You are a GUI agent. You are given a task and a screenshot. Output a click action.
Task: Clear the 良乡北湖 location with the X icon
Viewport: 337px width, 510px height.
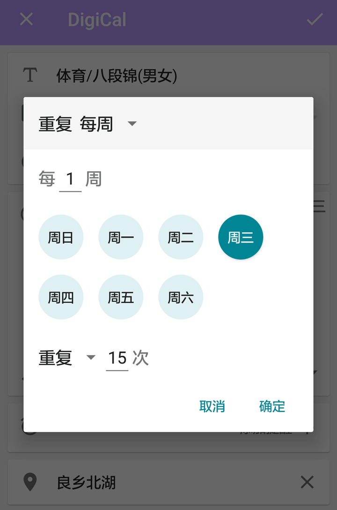point(307,482)
